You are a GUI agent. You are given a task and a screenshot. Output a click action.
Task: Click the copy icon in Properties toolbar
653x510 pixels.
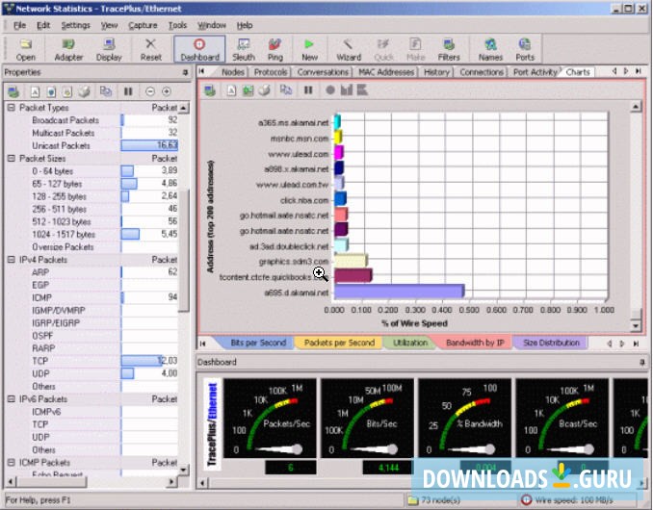[106, 91]
